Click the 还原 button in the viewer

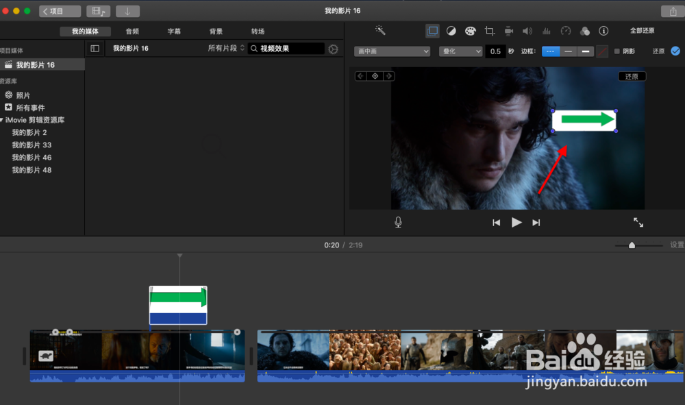(x=632, y=76)
